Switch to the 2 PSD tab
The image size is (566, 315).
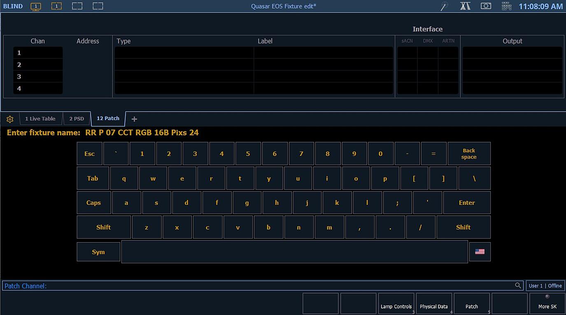[77, 118]
